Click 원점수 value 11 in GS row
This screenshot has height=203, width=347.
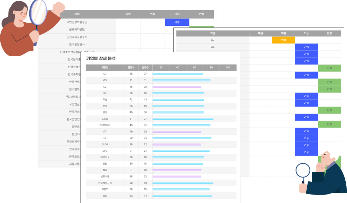[145, 80]
